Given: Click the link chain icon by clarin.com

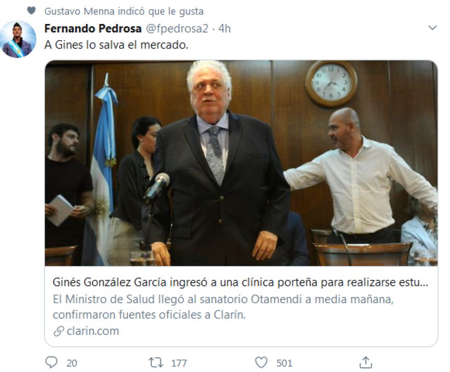Looking at the screenshot, I should point(58,331).
